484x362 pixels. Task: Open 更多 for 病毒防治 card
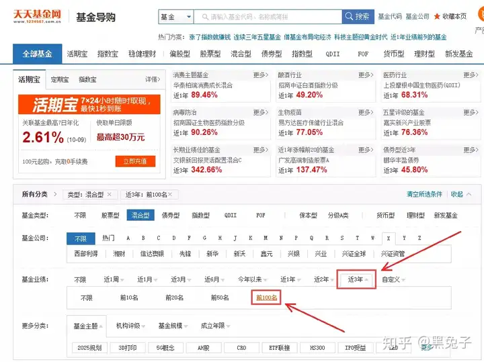click(261, 112)
